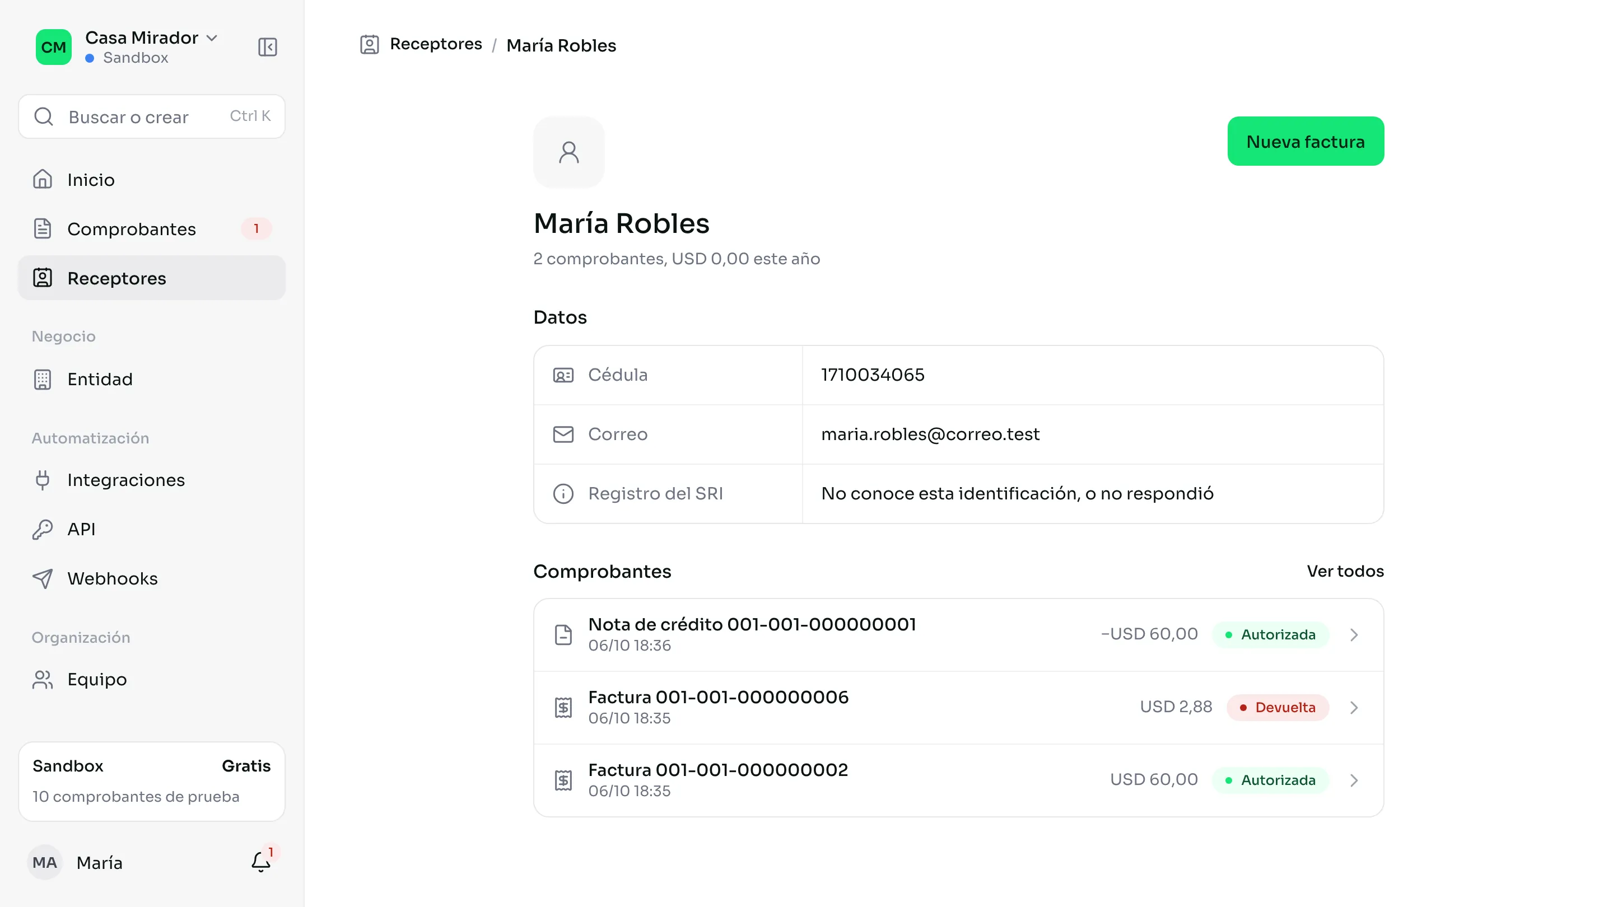Screen dimensions: 1613x907
Task: Open Entidad page
Action: (x=152, y=380)
